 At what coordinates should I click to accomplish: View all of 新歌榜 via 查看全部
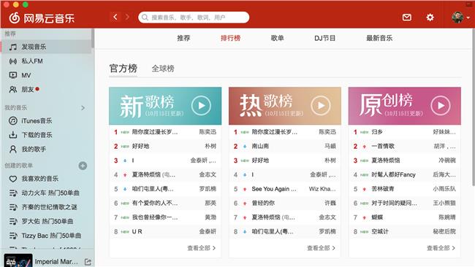click(x=202, y=248)
